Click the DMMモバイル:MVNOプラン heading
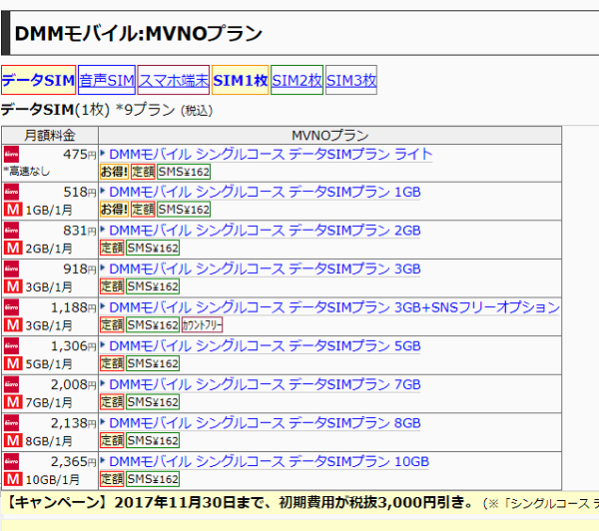The height and width of the screenshot is (531, 599). click(x=139, y=33)
